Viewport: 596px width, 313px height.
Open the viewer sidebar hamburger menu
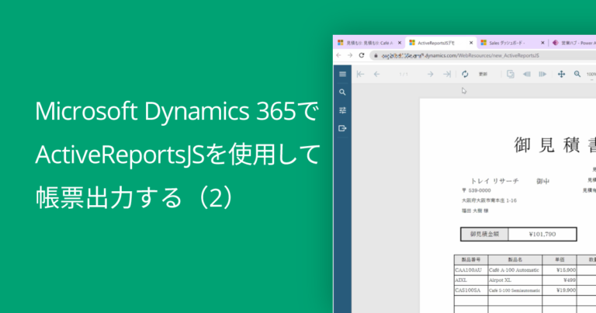pos(342,74)
